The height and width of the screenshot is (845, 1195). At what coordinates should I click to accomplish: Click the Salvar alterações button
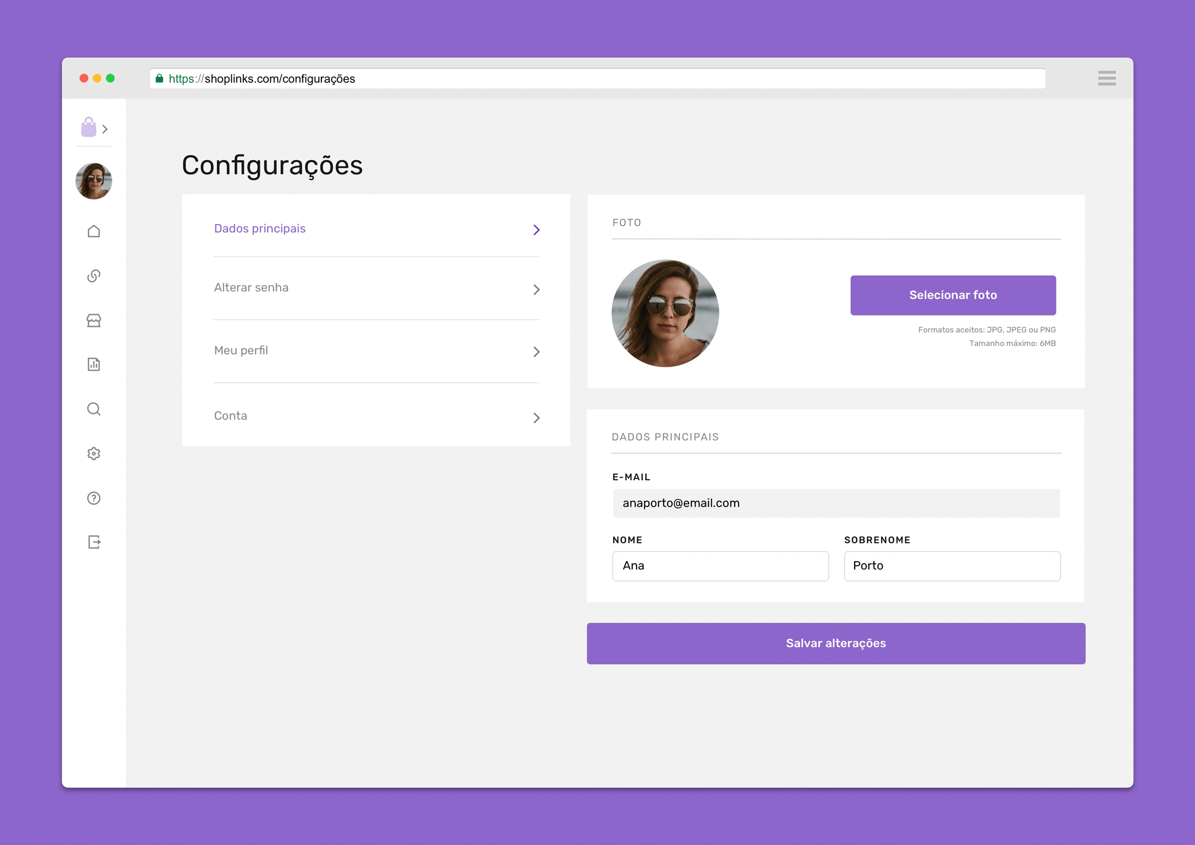pyautogui.click(x=836, y=643)
